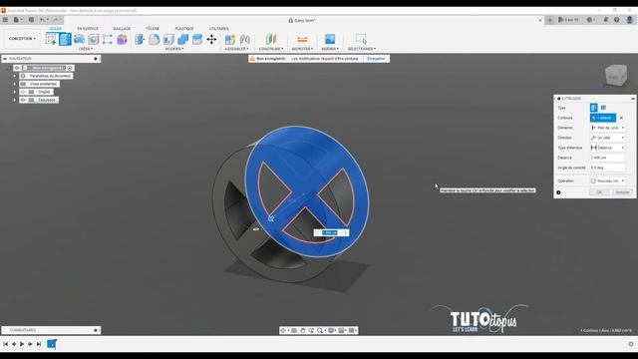This screenshot has width=638, height=359.
Task: Open the purple Create Form tool
Action: (122, 39)
